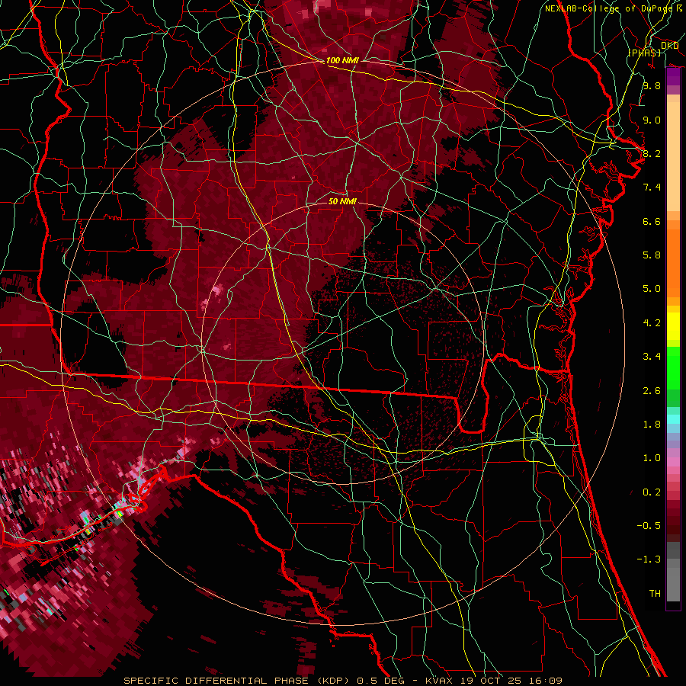Click the KVAX station identifier
Viewport: 686px width, 686px height.
tap(441, 681)
